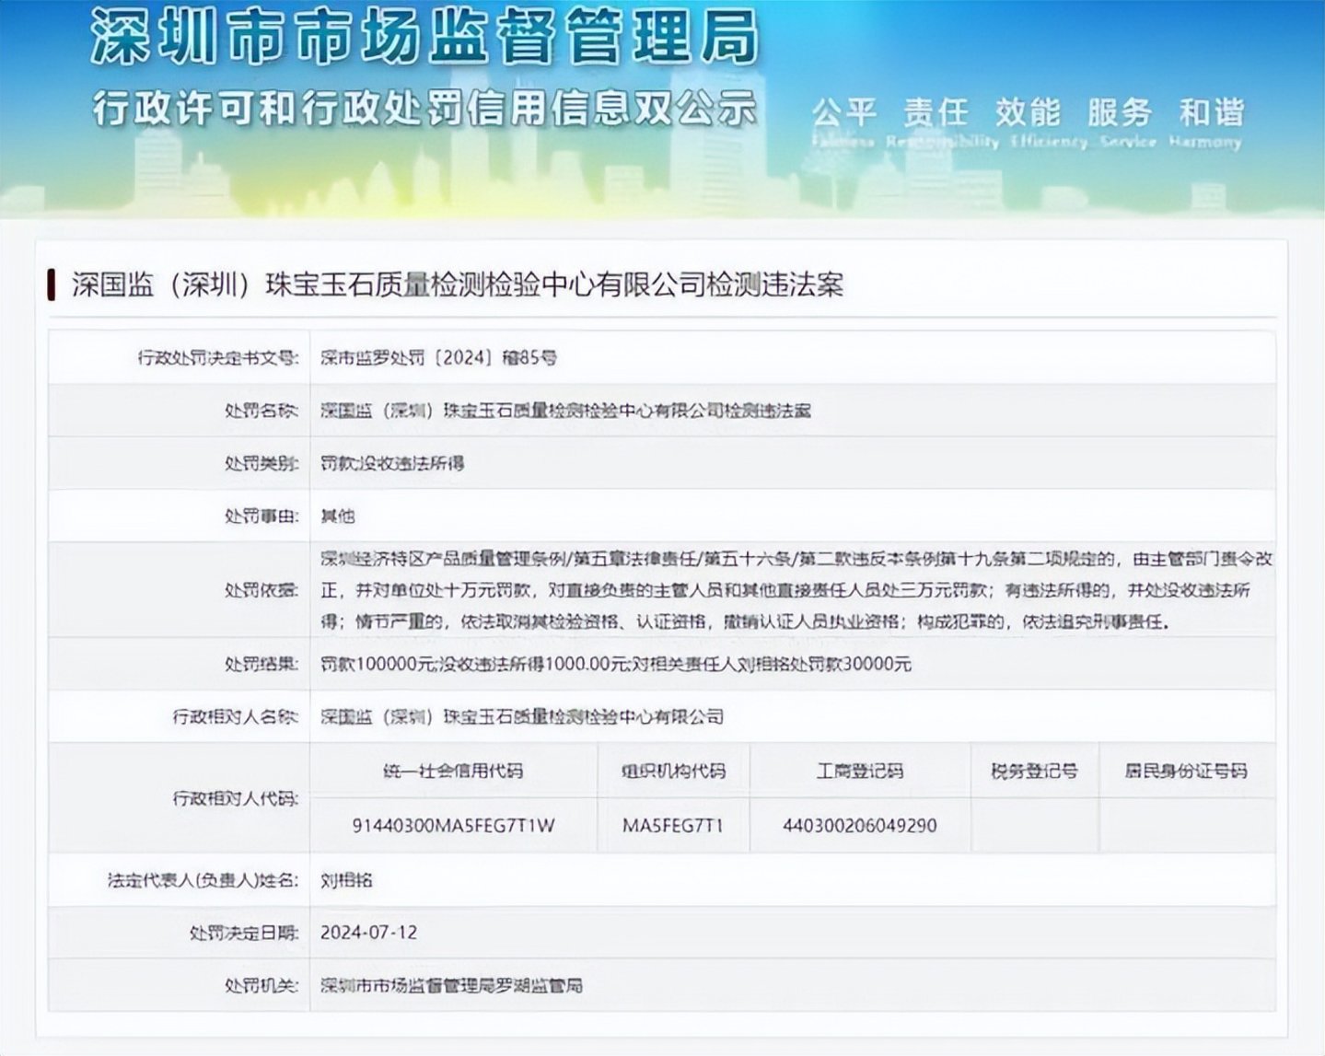
Task: Click the 处罚依据 legal basis paragraph
Action: coord(796,589)
